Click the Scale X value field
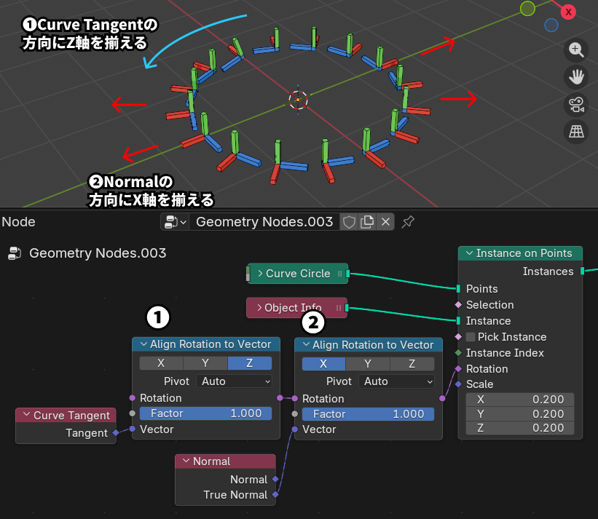Image resolution: width=598 pixels, height=519 pixels. pyautogui.click(x=520, y=400)
